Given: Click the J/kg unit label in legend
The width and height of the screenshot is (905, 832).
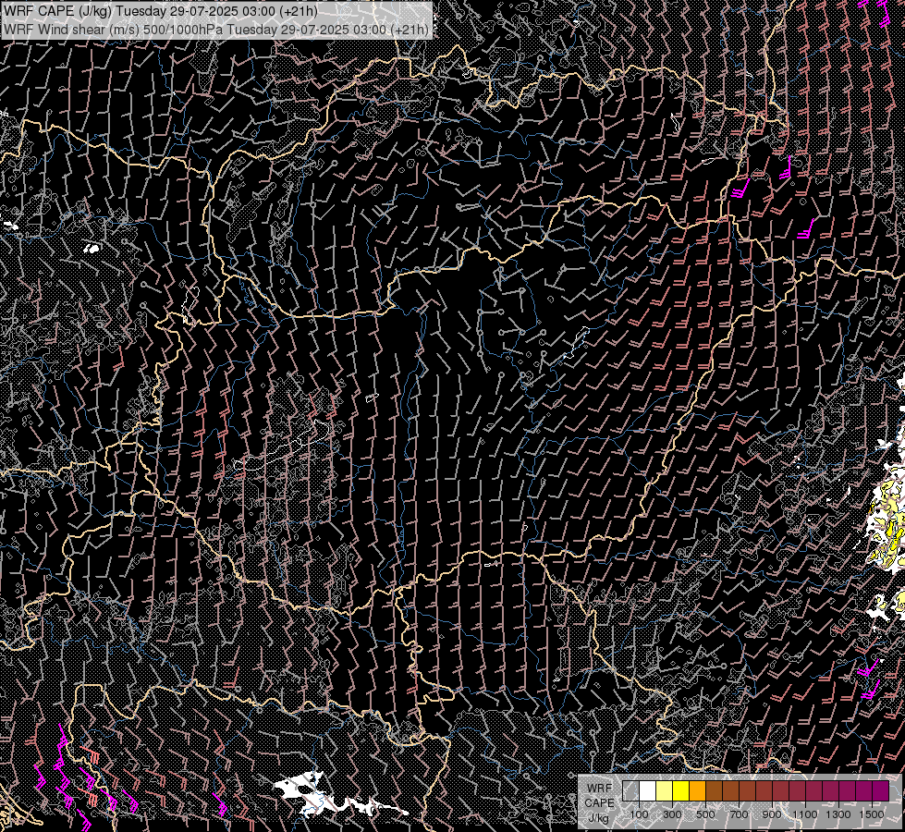Looking at the screenshot, I should click(598, 818).
